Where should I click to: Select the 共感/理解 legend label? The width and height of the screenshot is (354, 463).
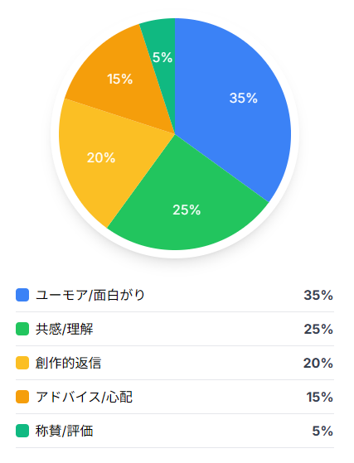65,329
